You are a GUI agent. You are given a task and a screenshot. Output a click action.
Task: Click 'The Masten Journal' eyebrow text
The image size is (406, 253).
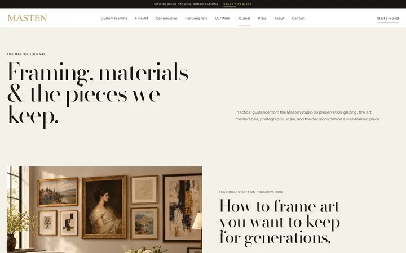(26, 54)
